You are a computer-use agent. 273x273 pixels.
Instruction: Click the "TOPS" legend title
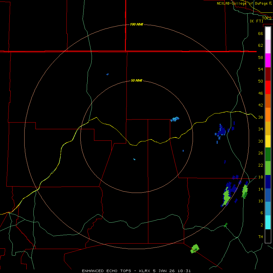coord(267,18)
